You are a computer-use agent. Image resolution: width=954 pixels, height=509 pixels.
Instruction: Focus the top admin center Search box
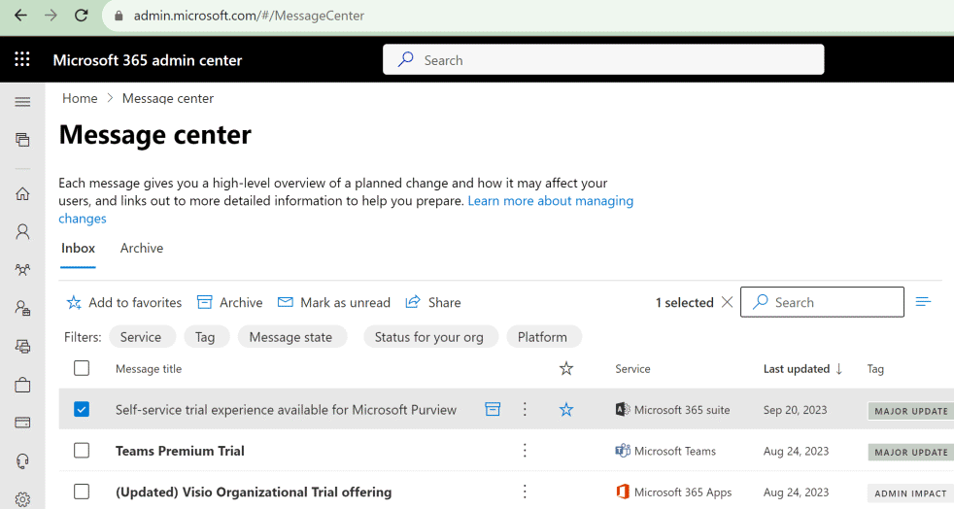[603, 59]
